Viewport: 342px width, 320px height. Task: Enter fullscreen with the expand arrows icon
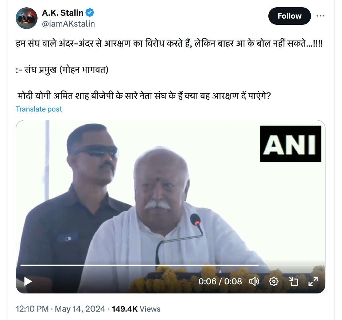click(x=313, y=281)
